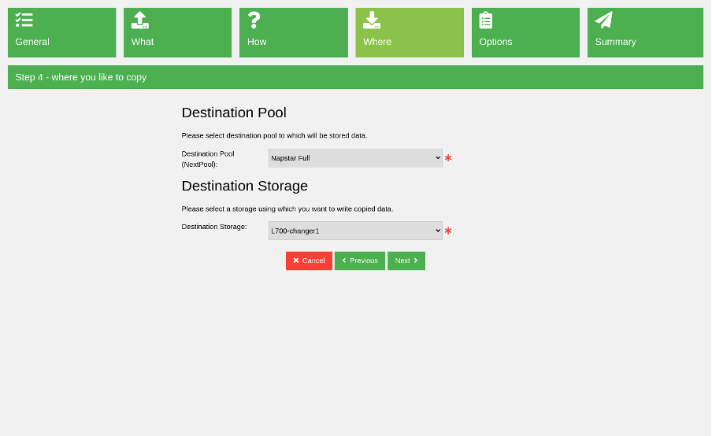Switch to the General step label

[x=32, y=42]
